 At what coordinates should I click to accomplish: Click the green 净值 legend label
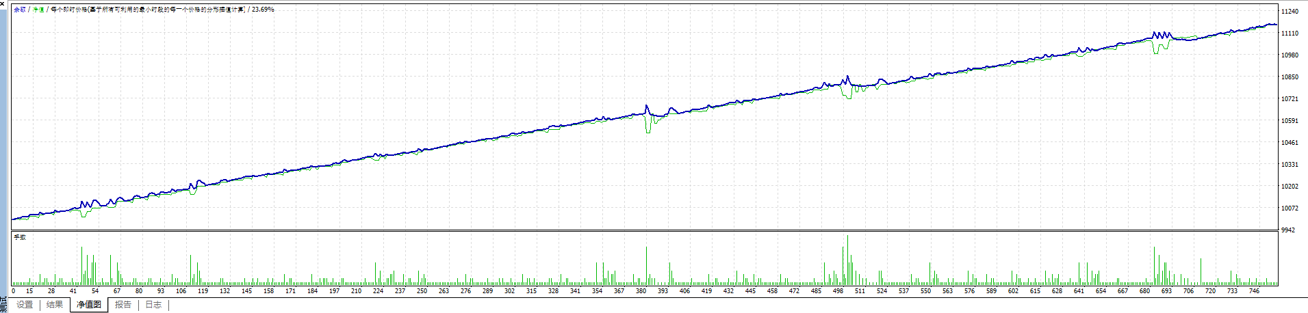click(x=38, y=10)
